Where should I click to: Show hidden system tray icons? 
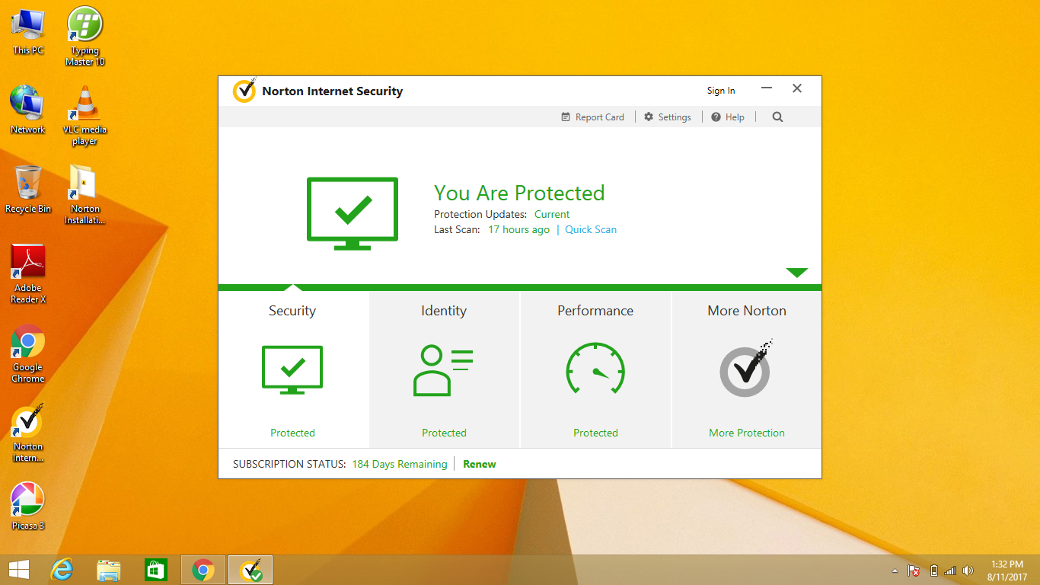click(895, 571)
